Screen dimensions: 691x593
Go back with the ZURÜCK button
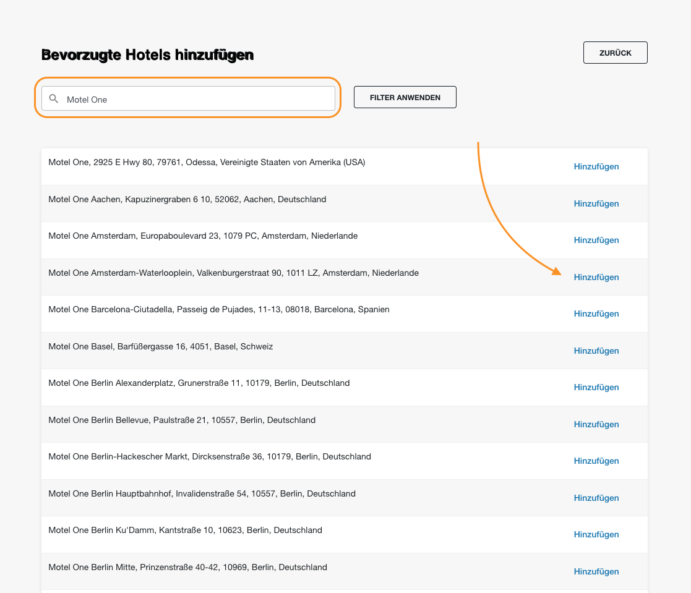[615, 53]
